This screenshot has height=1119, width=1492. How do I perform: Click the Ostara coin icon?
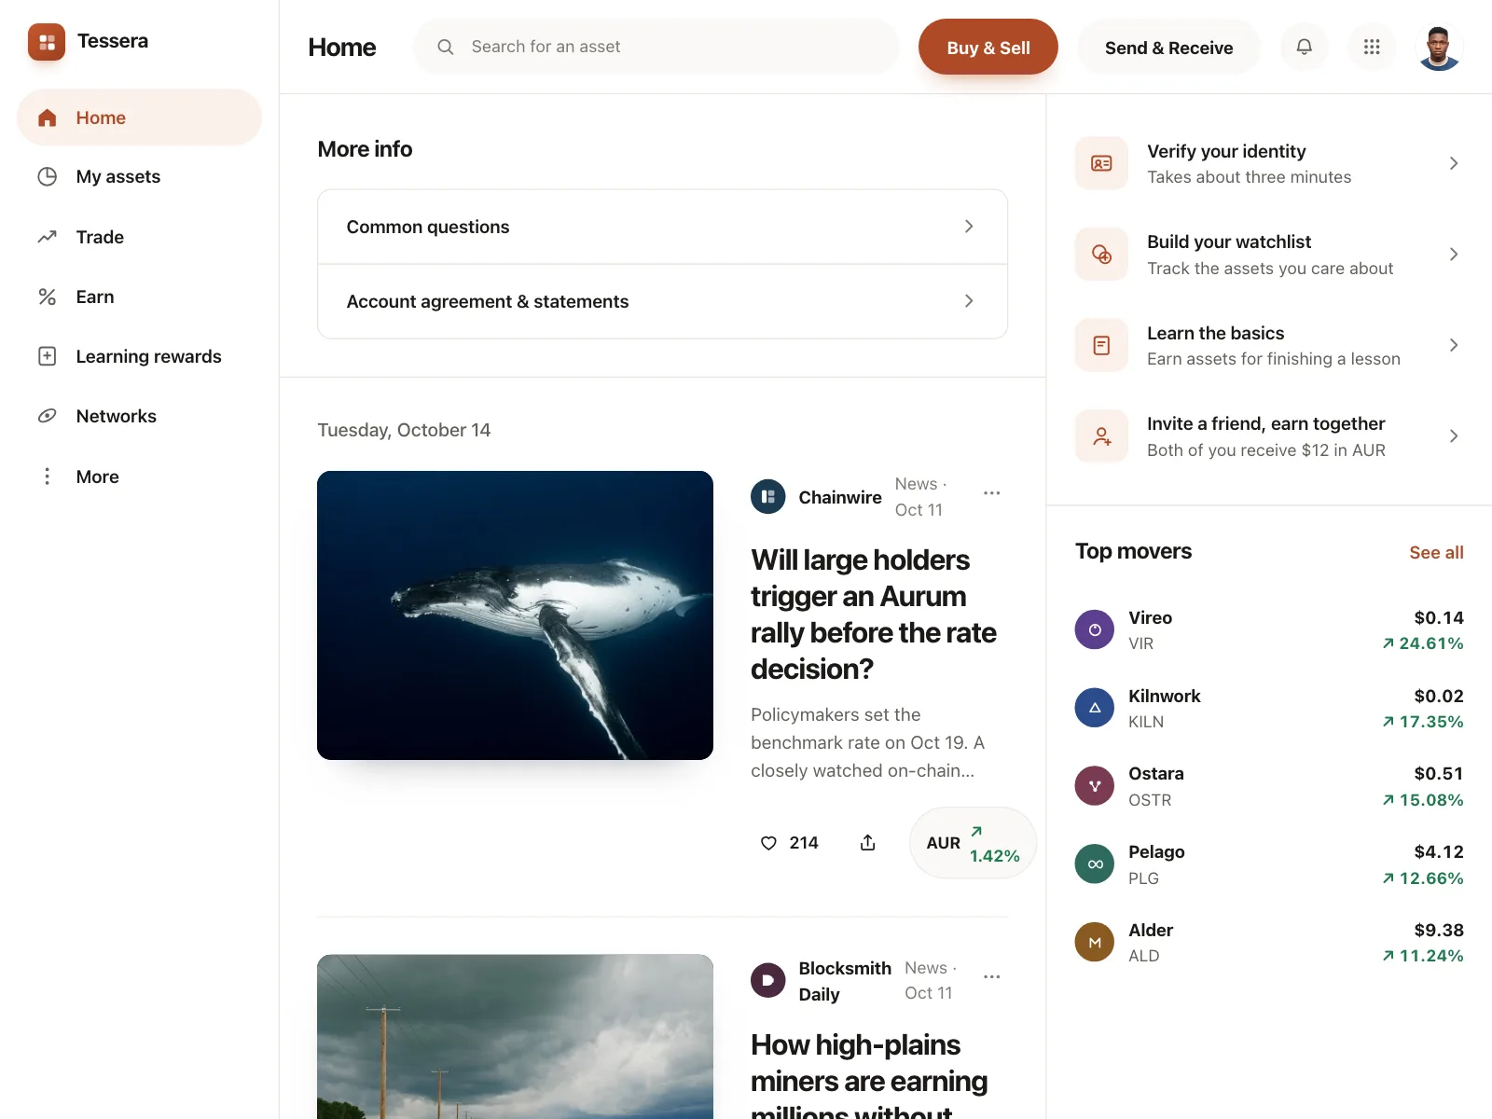point(1095,786)
